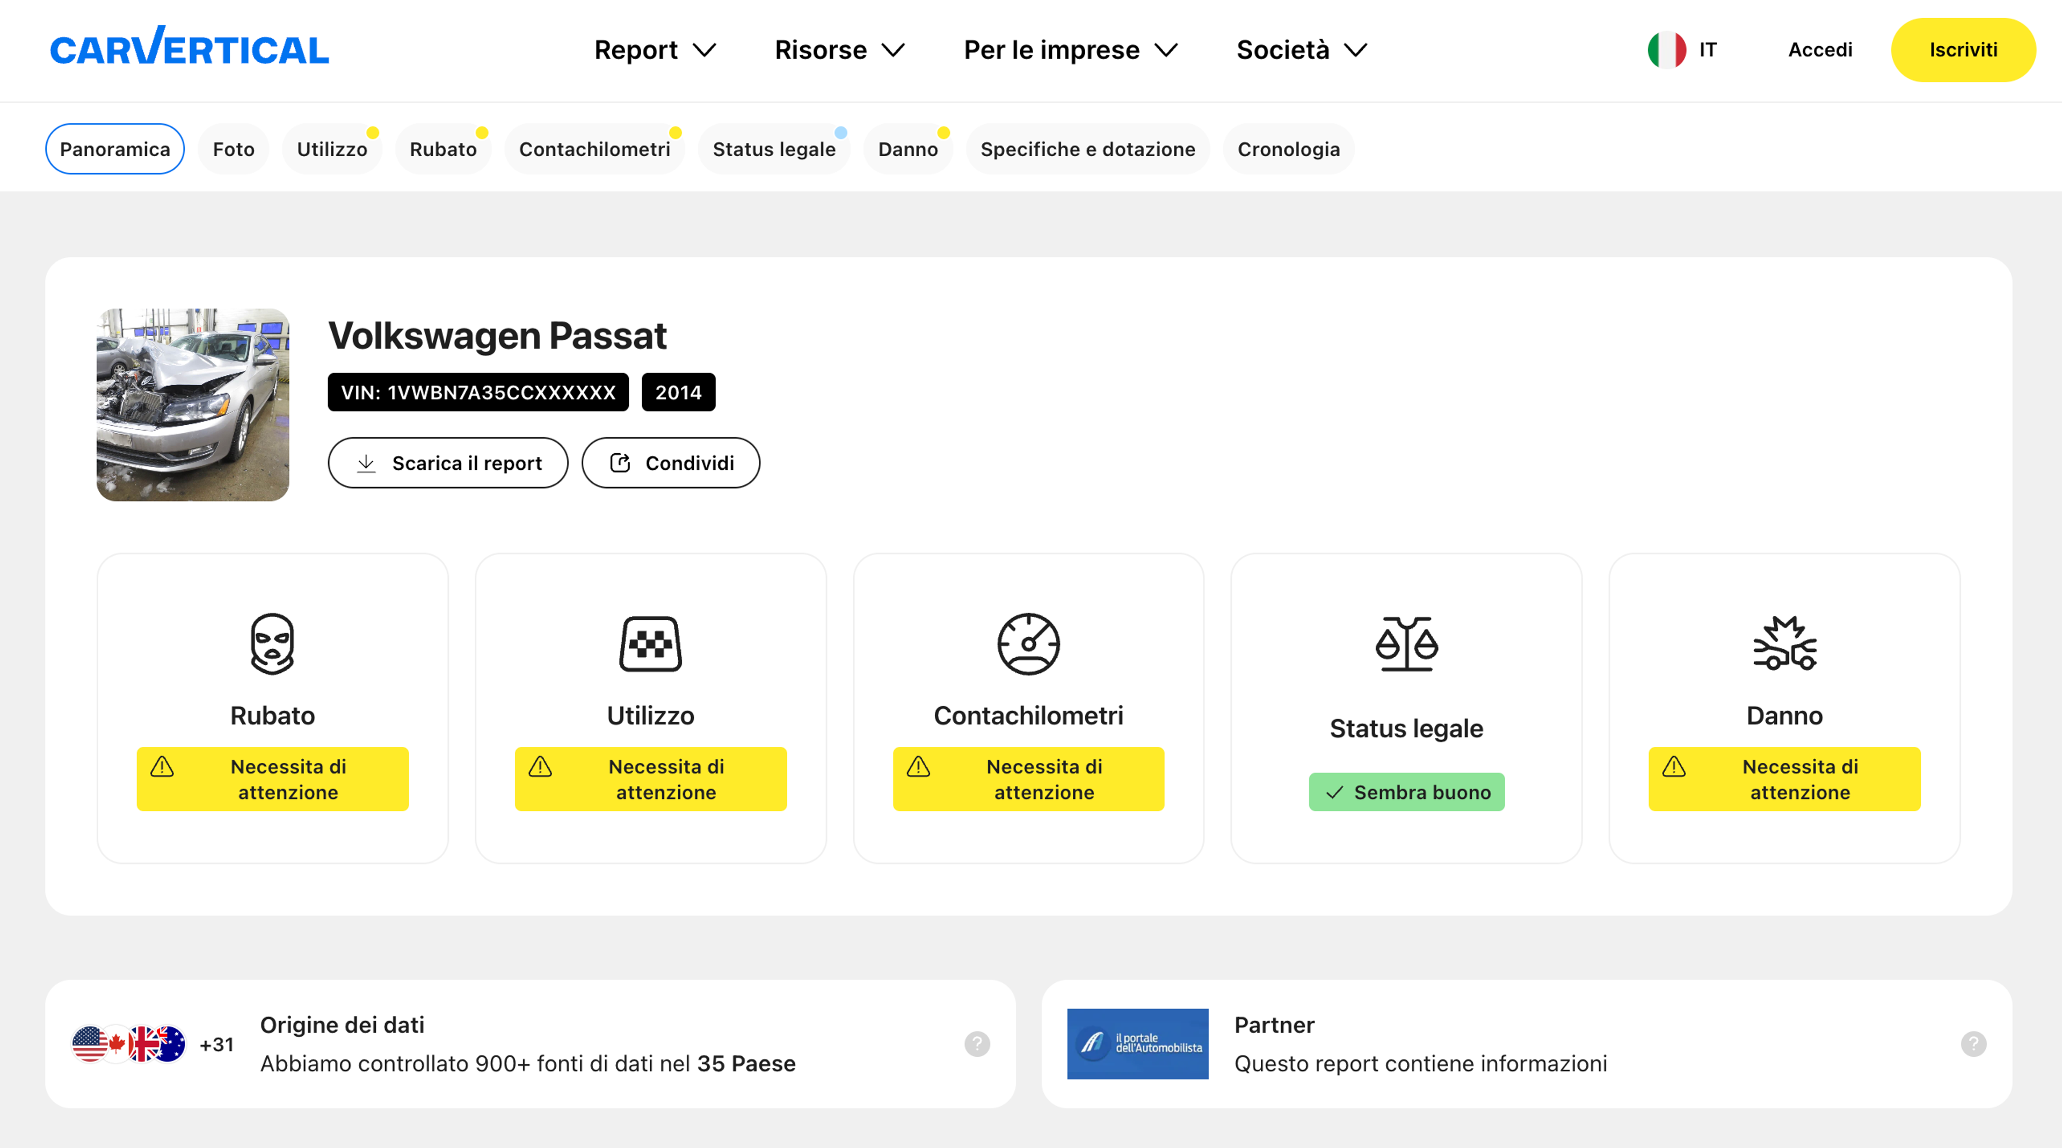Image resolution: width=2062 pixels, height=1148 pixels.
Task: Open the damaged Passat photo thumbnail
Action: [193, 405]
